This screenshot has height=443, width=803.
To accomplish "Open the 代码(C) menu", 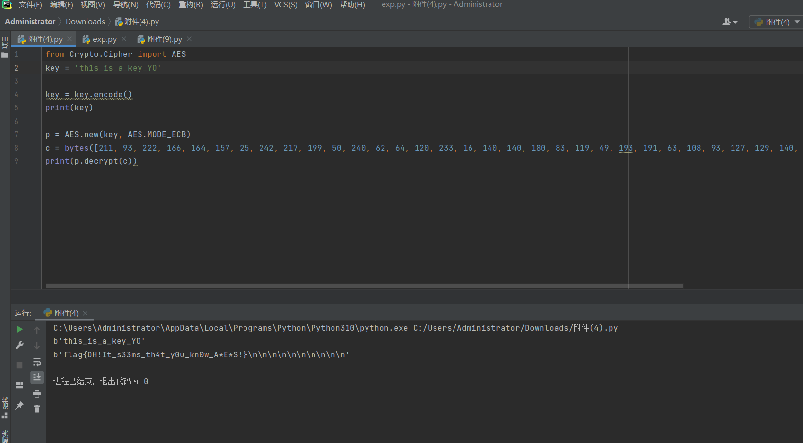I will point(158,5).
